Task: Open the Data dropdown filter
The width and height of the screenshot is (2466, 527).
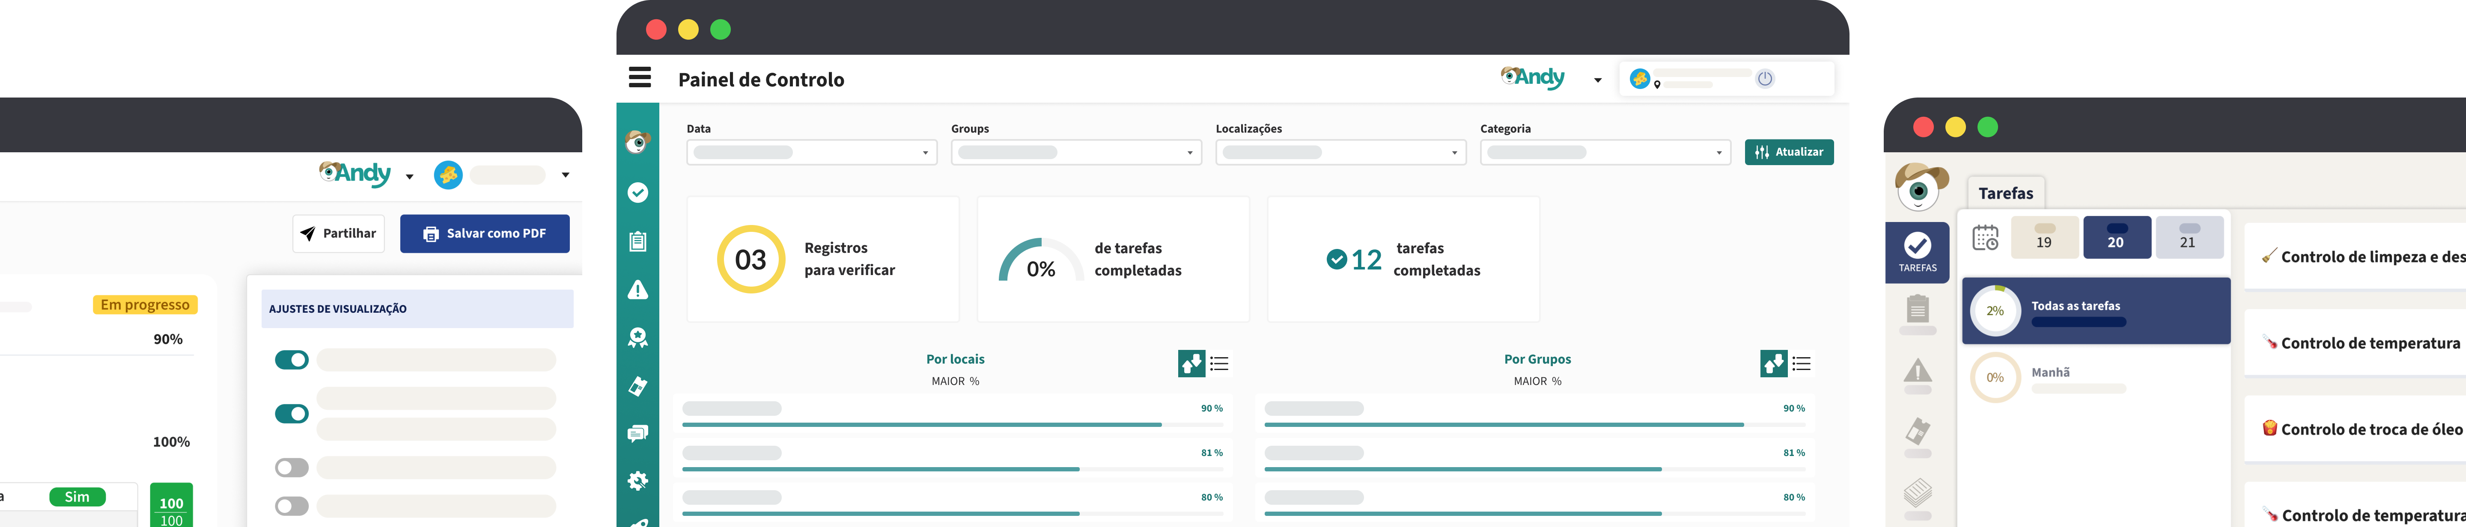Action: click(x=812, y=152)
